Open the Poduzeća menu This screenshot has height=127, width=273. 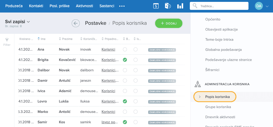14,6
